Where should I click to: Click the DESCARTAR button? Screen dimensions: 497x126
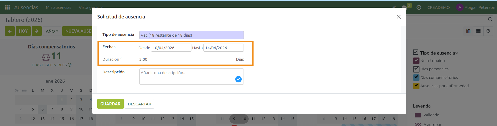(x=139, y=104)
